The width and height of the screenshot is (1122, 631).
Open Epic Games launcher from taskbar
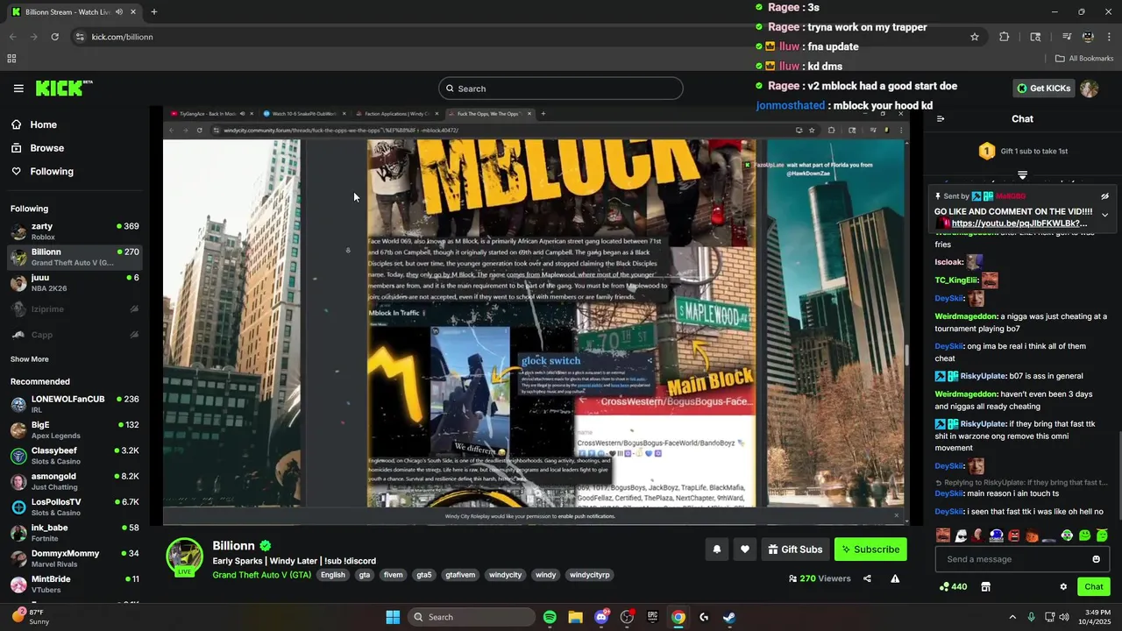(652, 617)
